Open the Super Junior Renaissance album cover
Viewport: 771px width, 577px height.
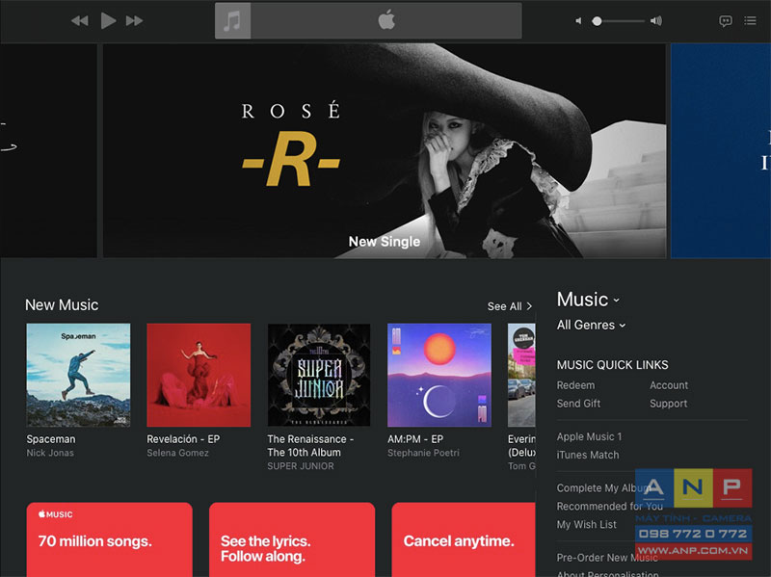319,375
